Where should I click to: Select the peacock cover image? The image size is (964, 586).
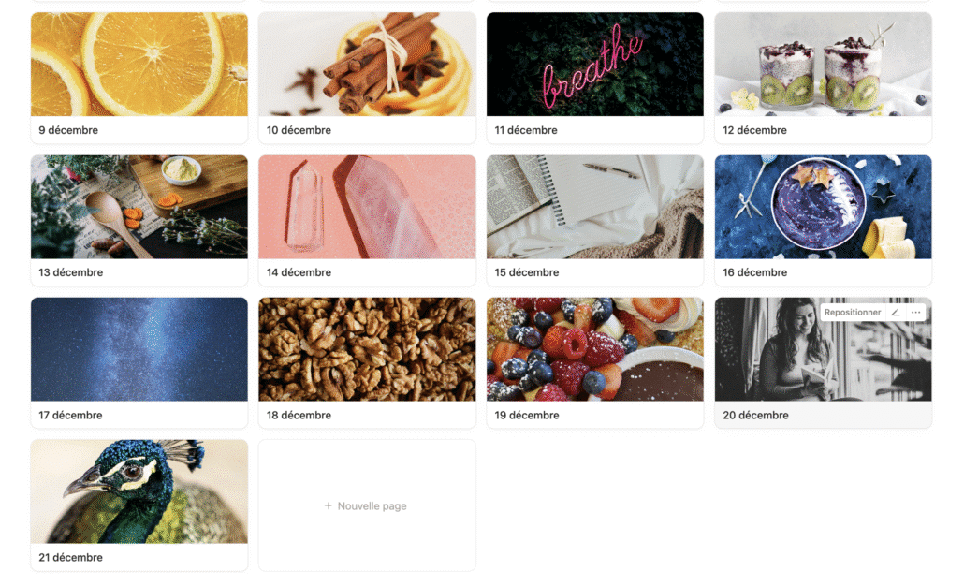(139, 491)
